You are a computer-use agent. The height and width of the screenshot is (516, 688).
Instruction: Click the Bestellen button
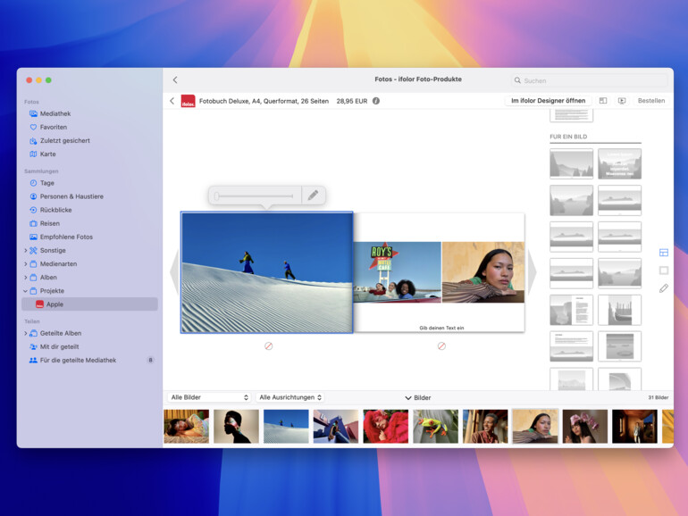(x=650, y=101)
